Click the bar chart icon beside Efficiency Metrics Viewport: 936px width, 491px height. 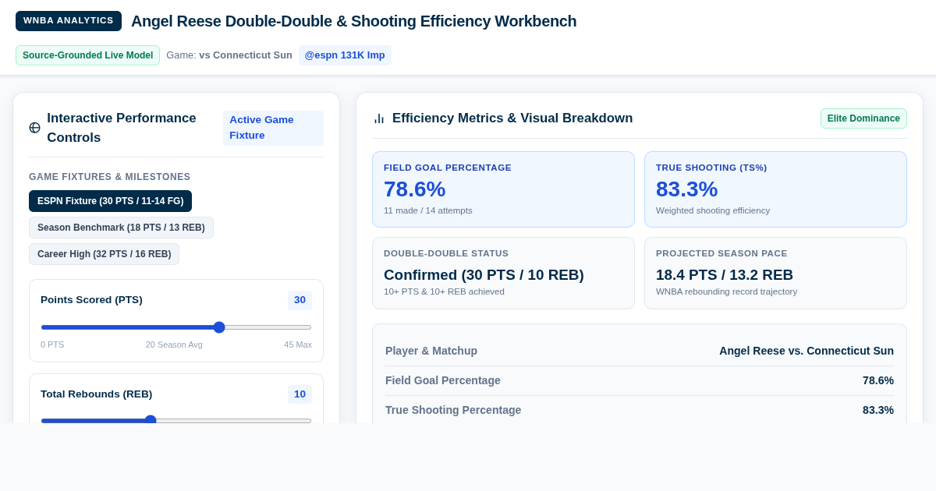tap(379, 118)
